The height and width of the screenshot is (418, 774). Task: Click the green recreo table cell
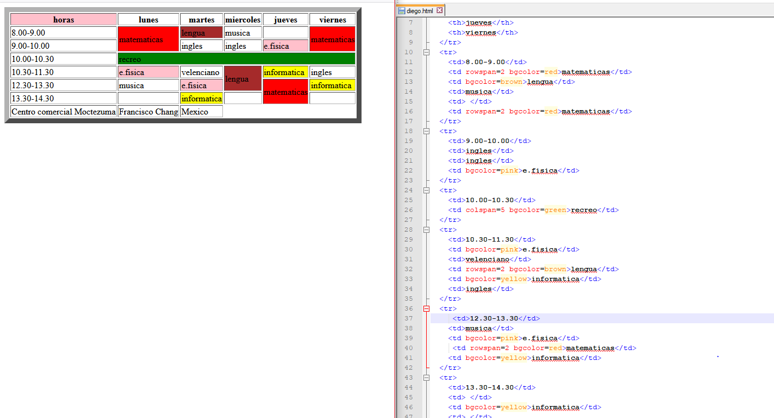point(236,59)
